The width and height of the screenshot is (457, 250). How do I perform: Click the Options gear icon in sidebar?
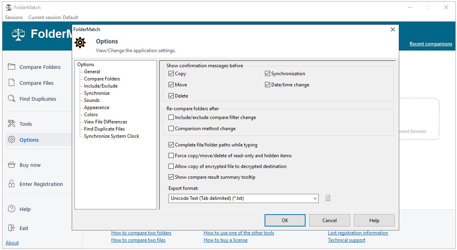pos(12,139)
